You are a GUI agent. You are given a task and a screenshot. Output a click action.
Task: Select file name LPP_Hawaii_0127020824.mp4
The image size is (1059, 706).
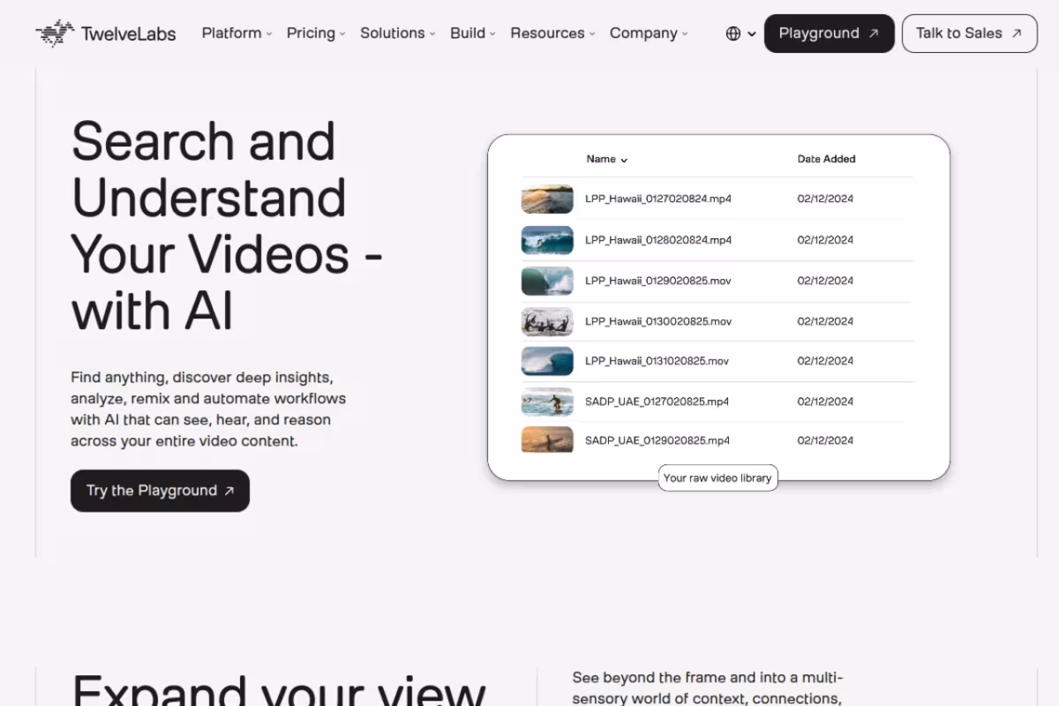pos(658,199)
